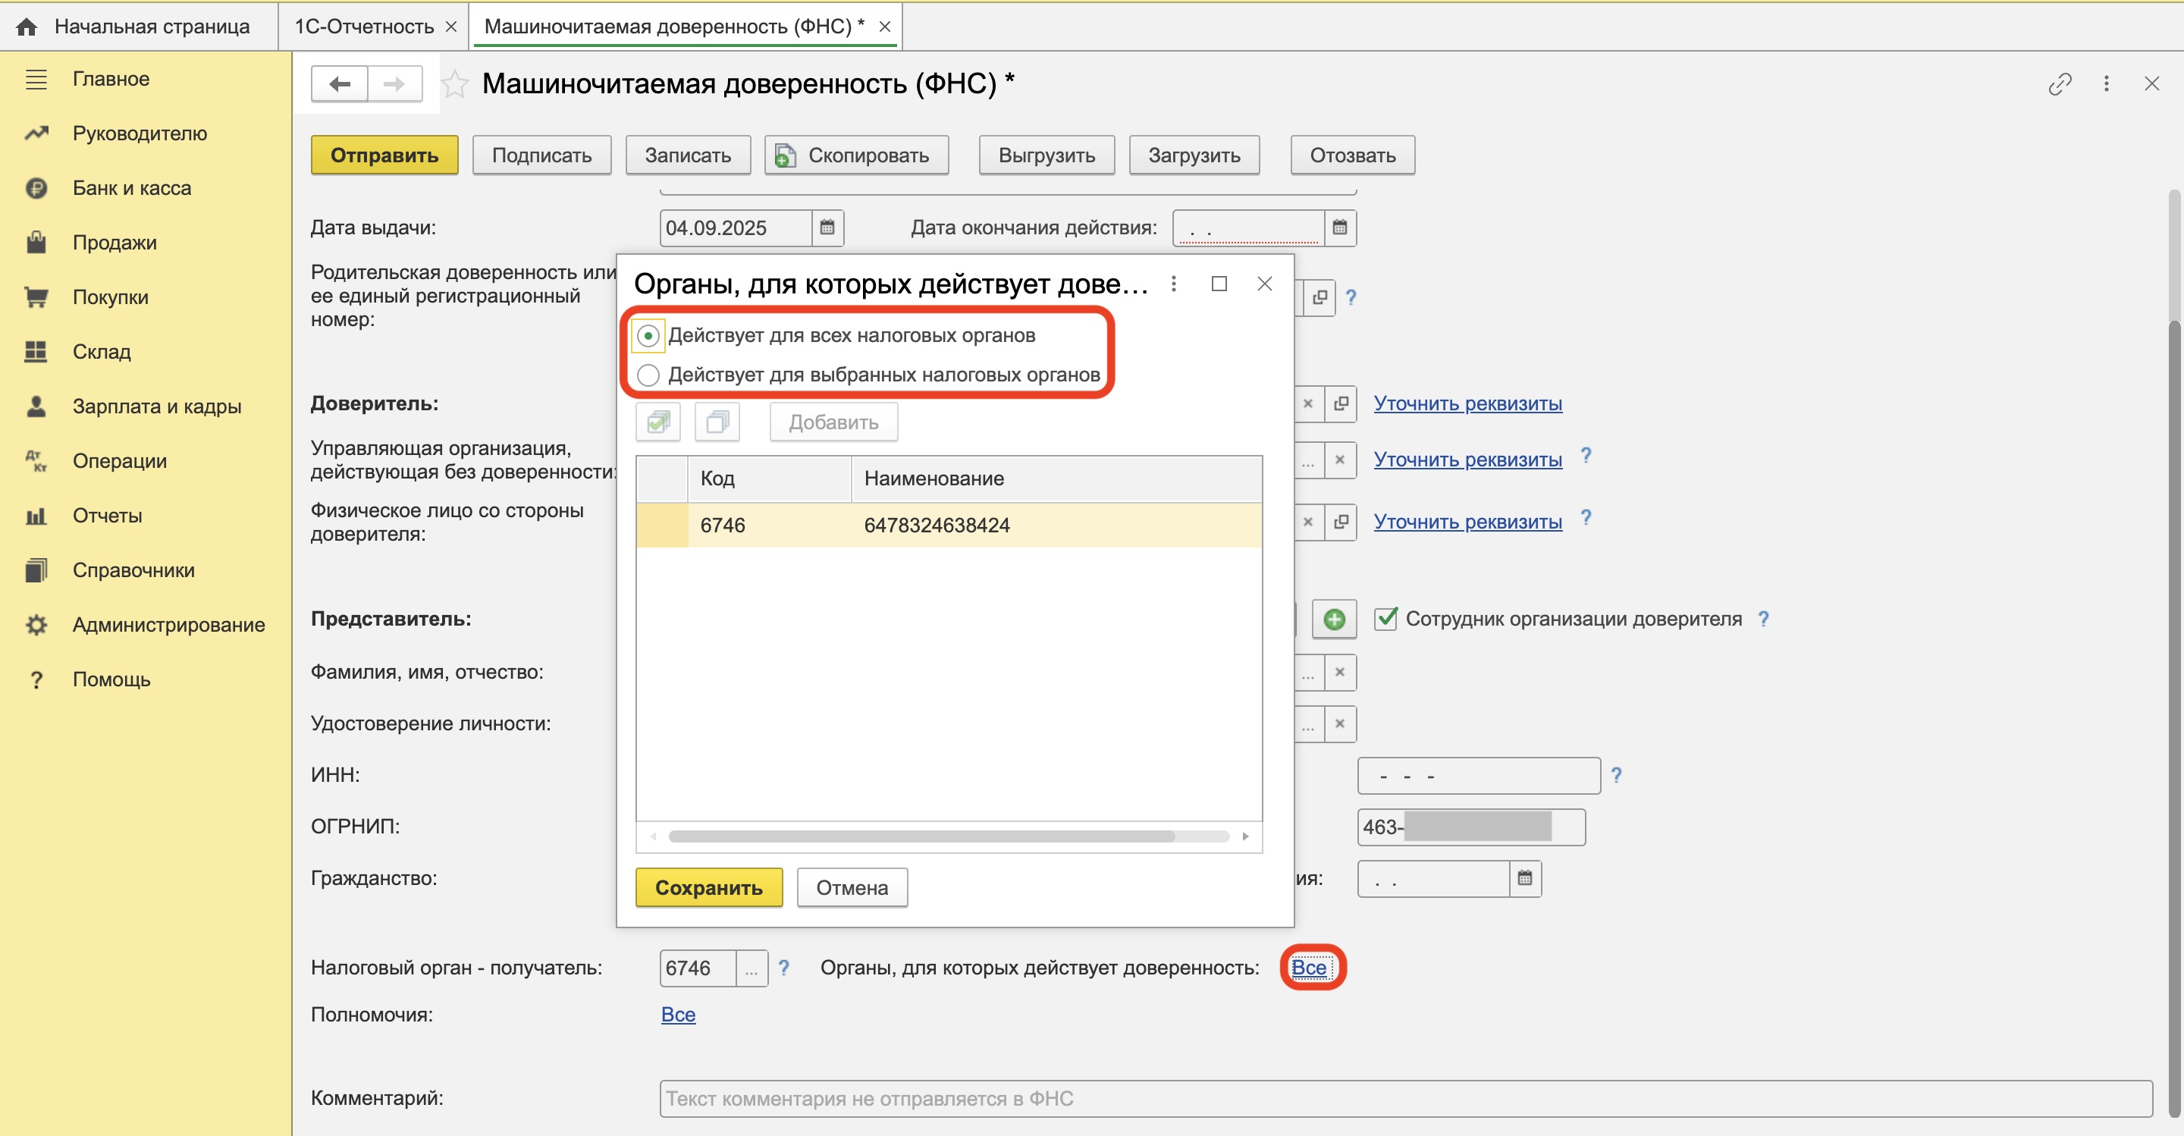Open the Зарплата и кадры section
The image size is (2184, 1136).
(x=157, y=405)
